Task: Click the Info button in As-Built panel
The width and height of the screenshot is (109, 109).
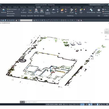Action: (104, 9)
